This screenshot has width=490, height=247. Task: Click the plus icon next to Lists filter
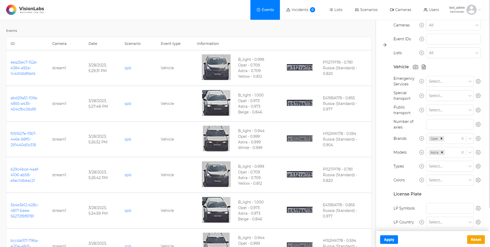(x=422, y=53)
